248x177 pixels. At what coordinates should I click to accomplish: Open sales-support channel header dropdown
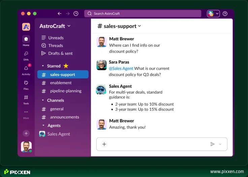(x=139, y=26)
